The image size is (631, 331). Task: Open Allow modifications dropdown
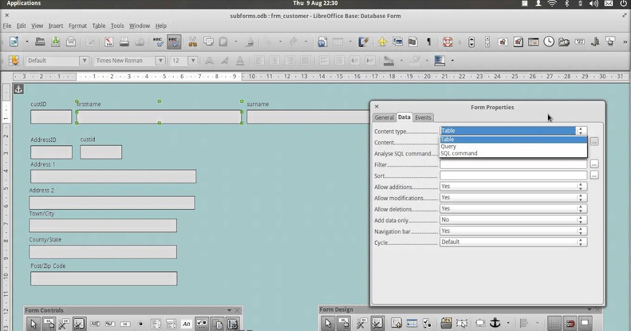pos(513,198)
